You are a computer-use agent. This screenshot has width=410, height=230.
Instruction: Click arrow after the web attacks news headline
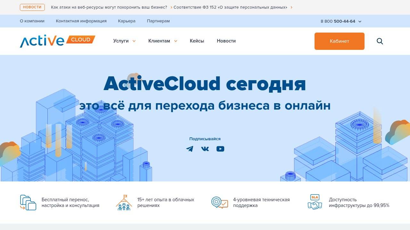171,7
